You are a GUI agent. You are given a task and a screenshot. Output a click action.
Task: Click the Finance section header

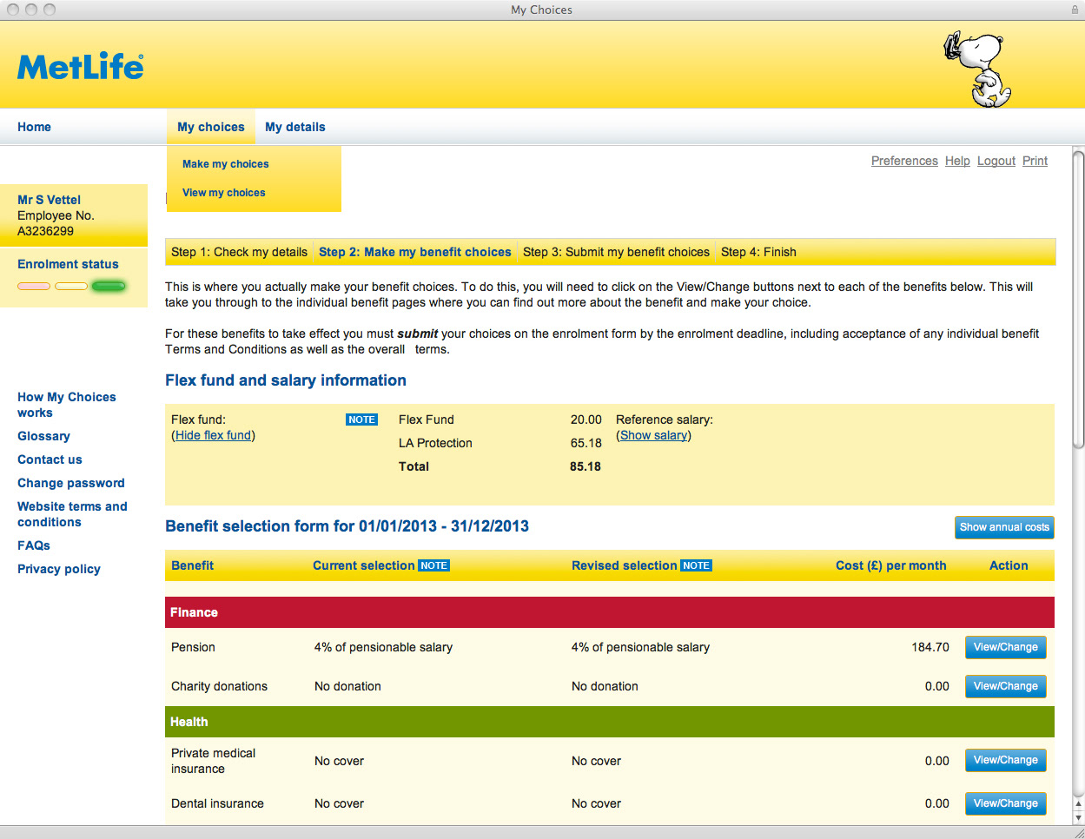pos(610,612)
